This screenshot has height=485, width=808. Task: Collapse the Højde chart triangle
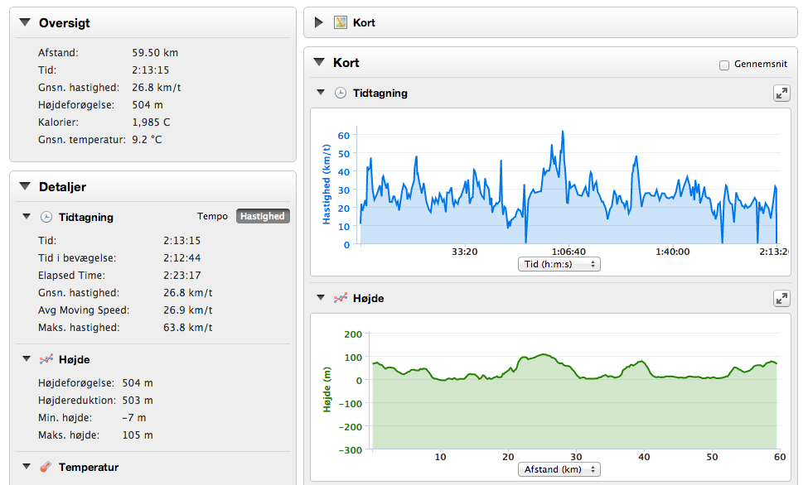(321, 298)
